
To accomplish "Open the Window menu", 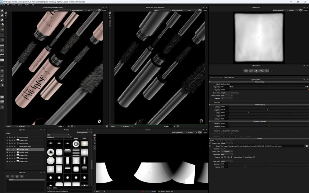I will click(x=27, y=5).
